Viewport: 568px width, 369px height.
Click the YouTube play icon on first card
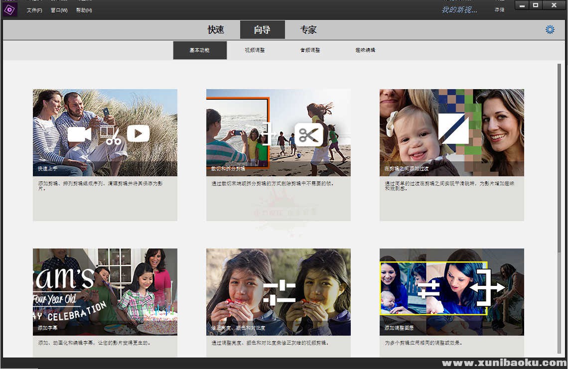click(138, 133)
